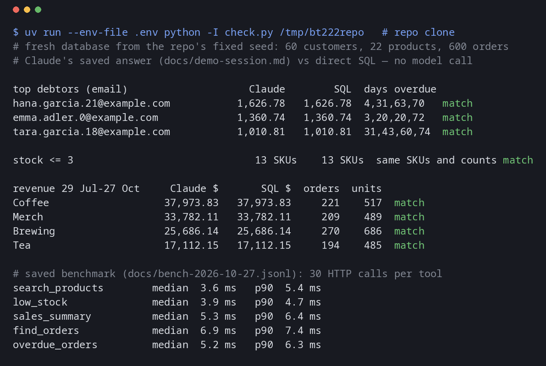Click 'same SKUs and counts' text
Viewport: 546px width, 366px height.
[436, 160]
